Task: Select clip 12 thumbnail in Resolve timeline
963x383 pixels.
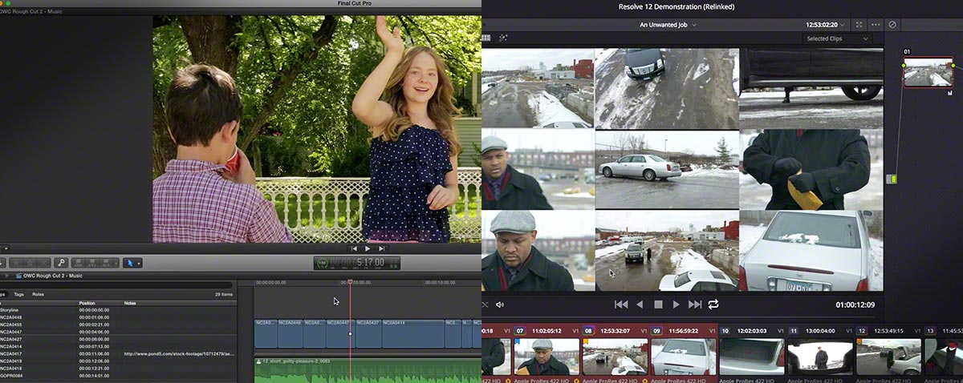Action: (x=888, y=357)
